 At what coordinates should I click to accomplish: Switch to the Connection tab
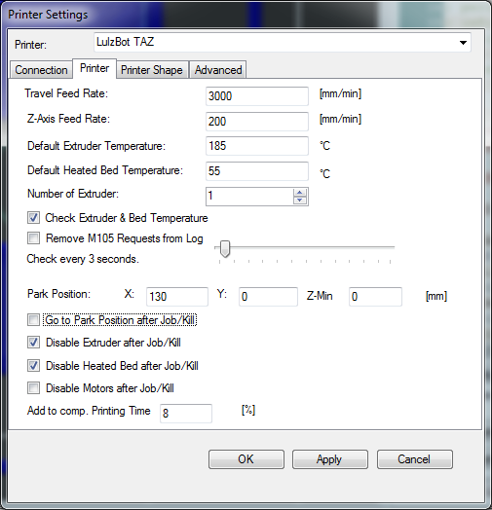[41, 70]
